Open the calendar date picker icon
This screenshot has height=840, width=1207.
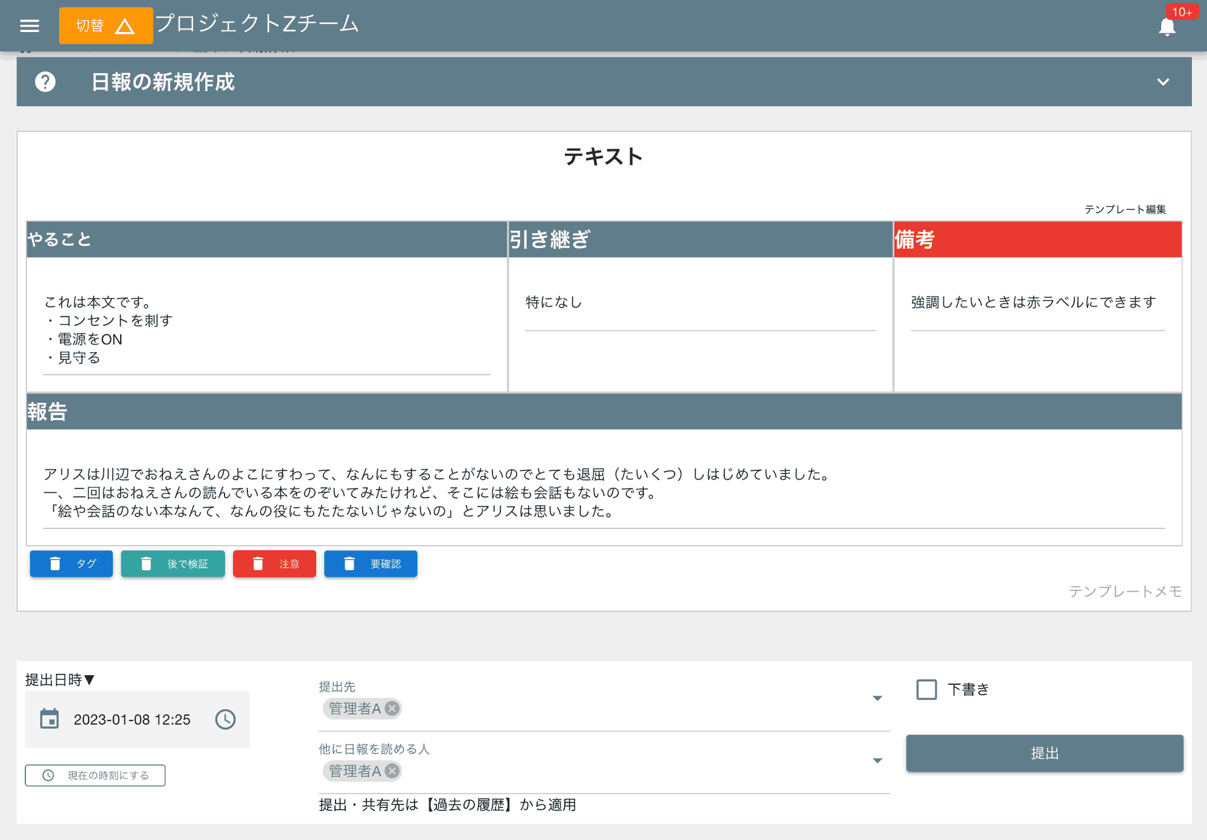[51, 719]
